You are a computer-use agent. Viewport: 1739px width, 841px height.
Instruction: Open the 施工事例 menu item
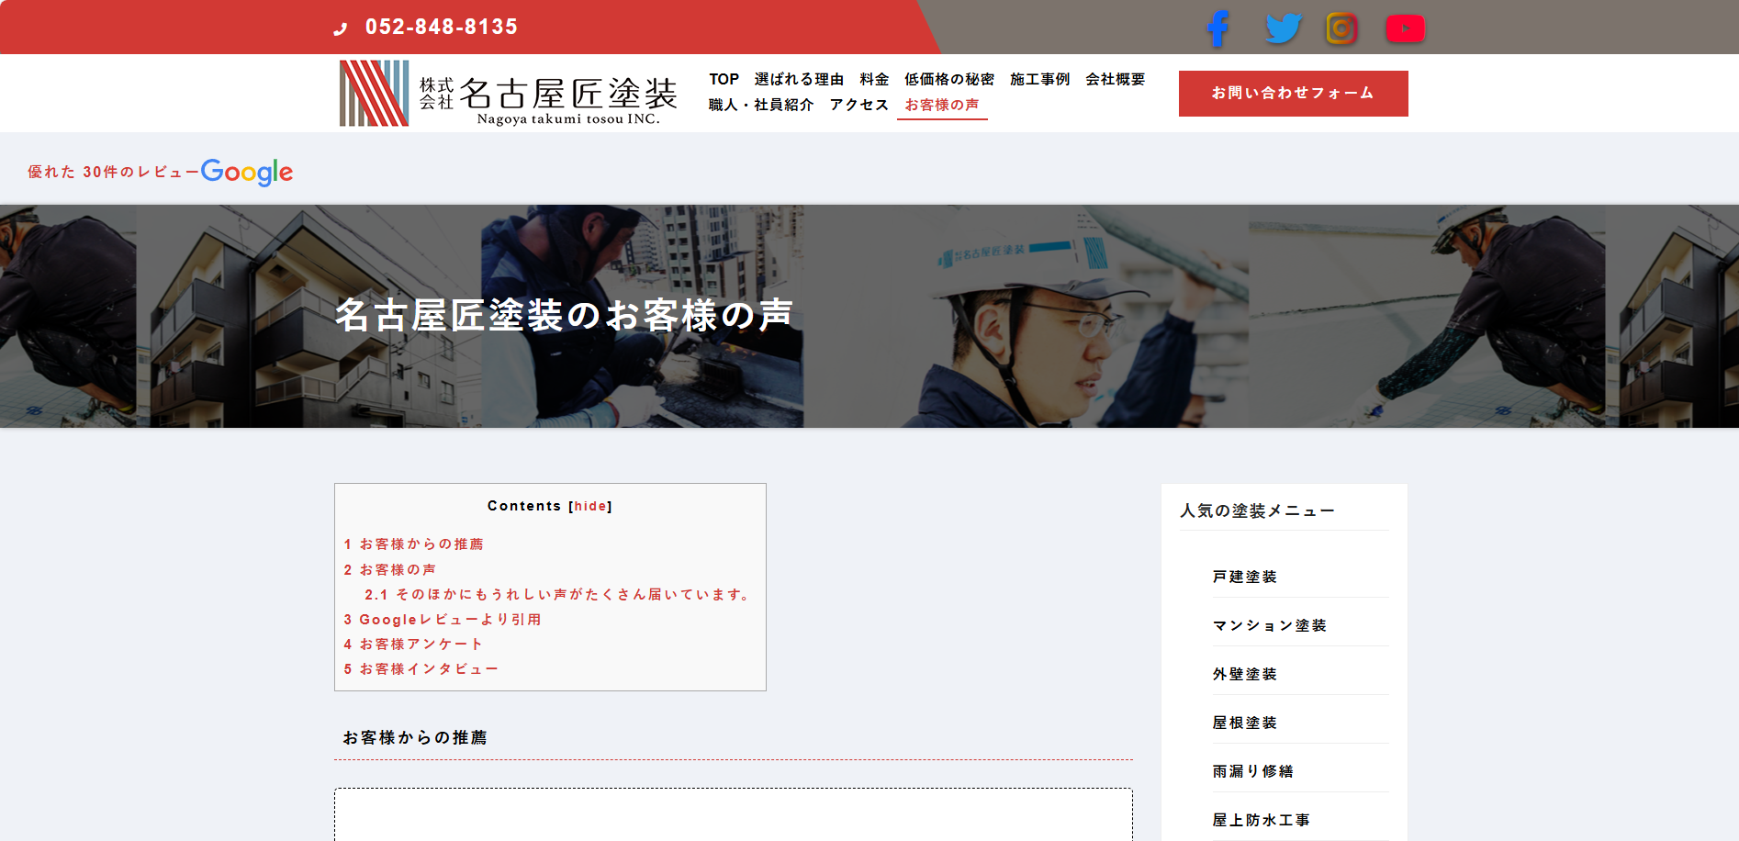(1039, 80)
